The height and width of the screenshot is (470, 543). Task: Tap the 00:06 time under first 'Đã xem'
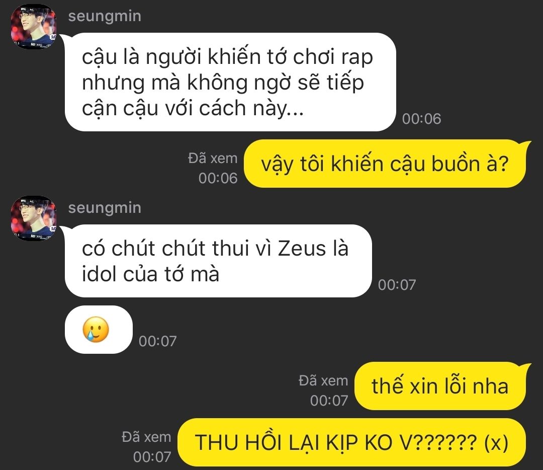click(x=218, y=179)
